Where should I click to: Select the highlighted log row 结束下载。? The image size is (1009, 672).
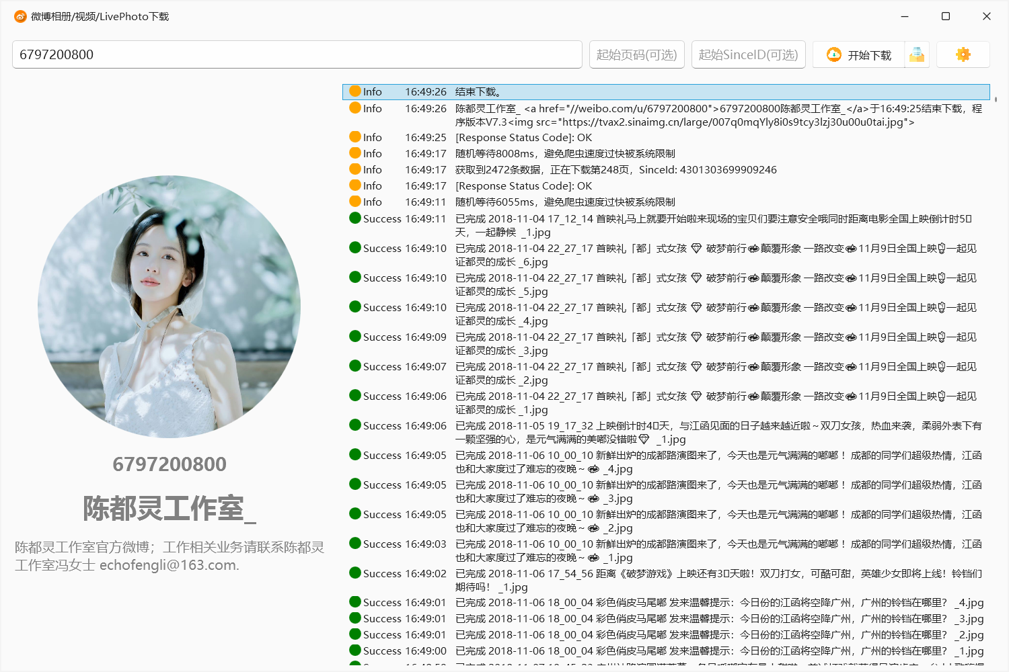[666, 91]
